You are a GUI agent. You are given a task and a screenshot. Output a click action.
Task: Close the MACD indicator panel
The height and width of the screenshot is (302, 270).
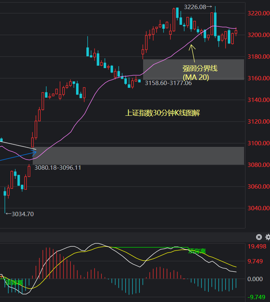pos(259,237)
